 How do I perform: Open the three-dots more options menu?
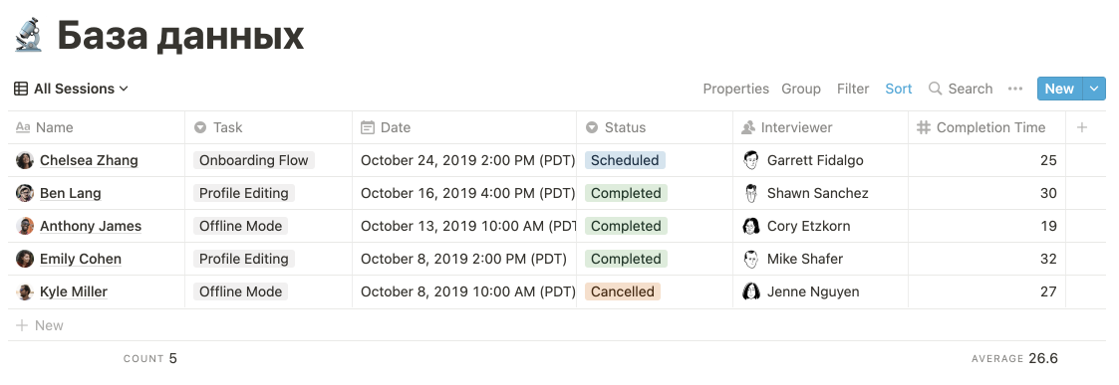[1014, 89]
